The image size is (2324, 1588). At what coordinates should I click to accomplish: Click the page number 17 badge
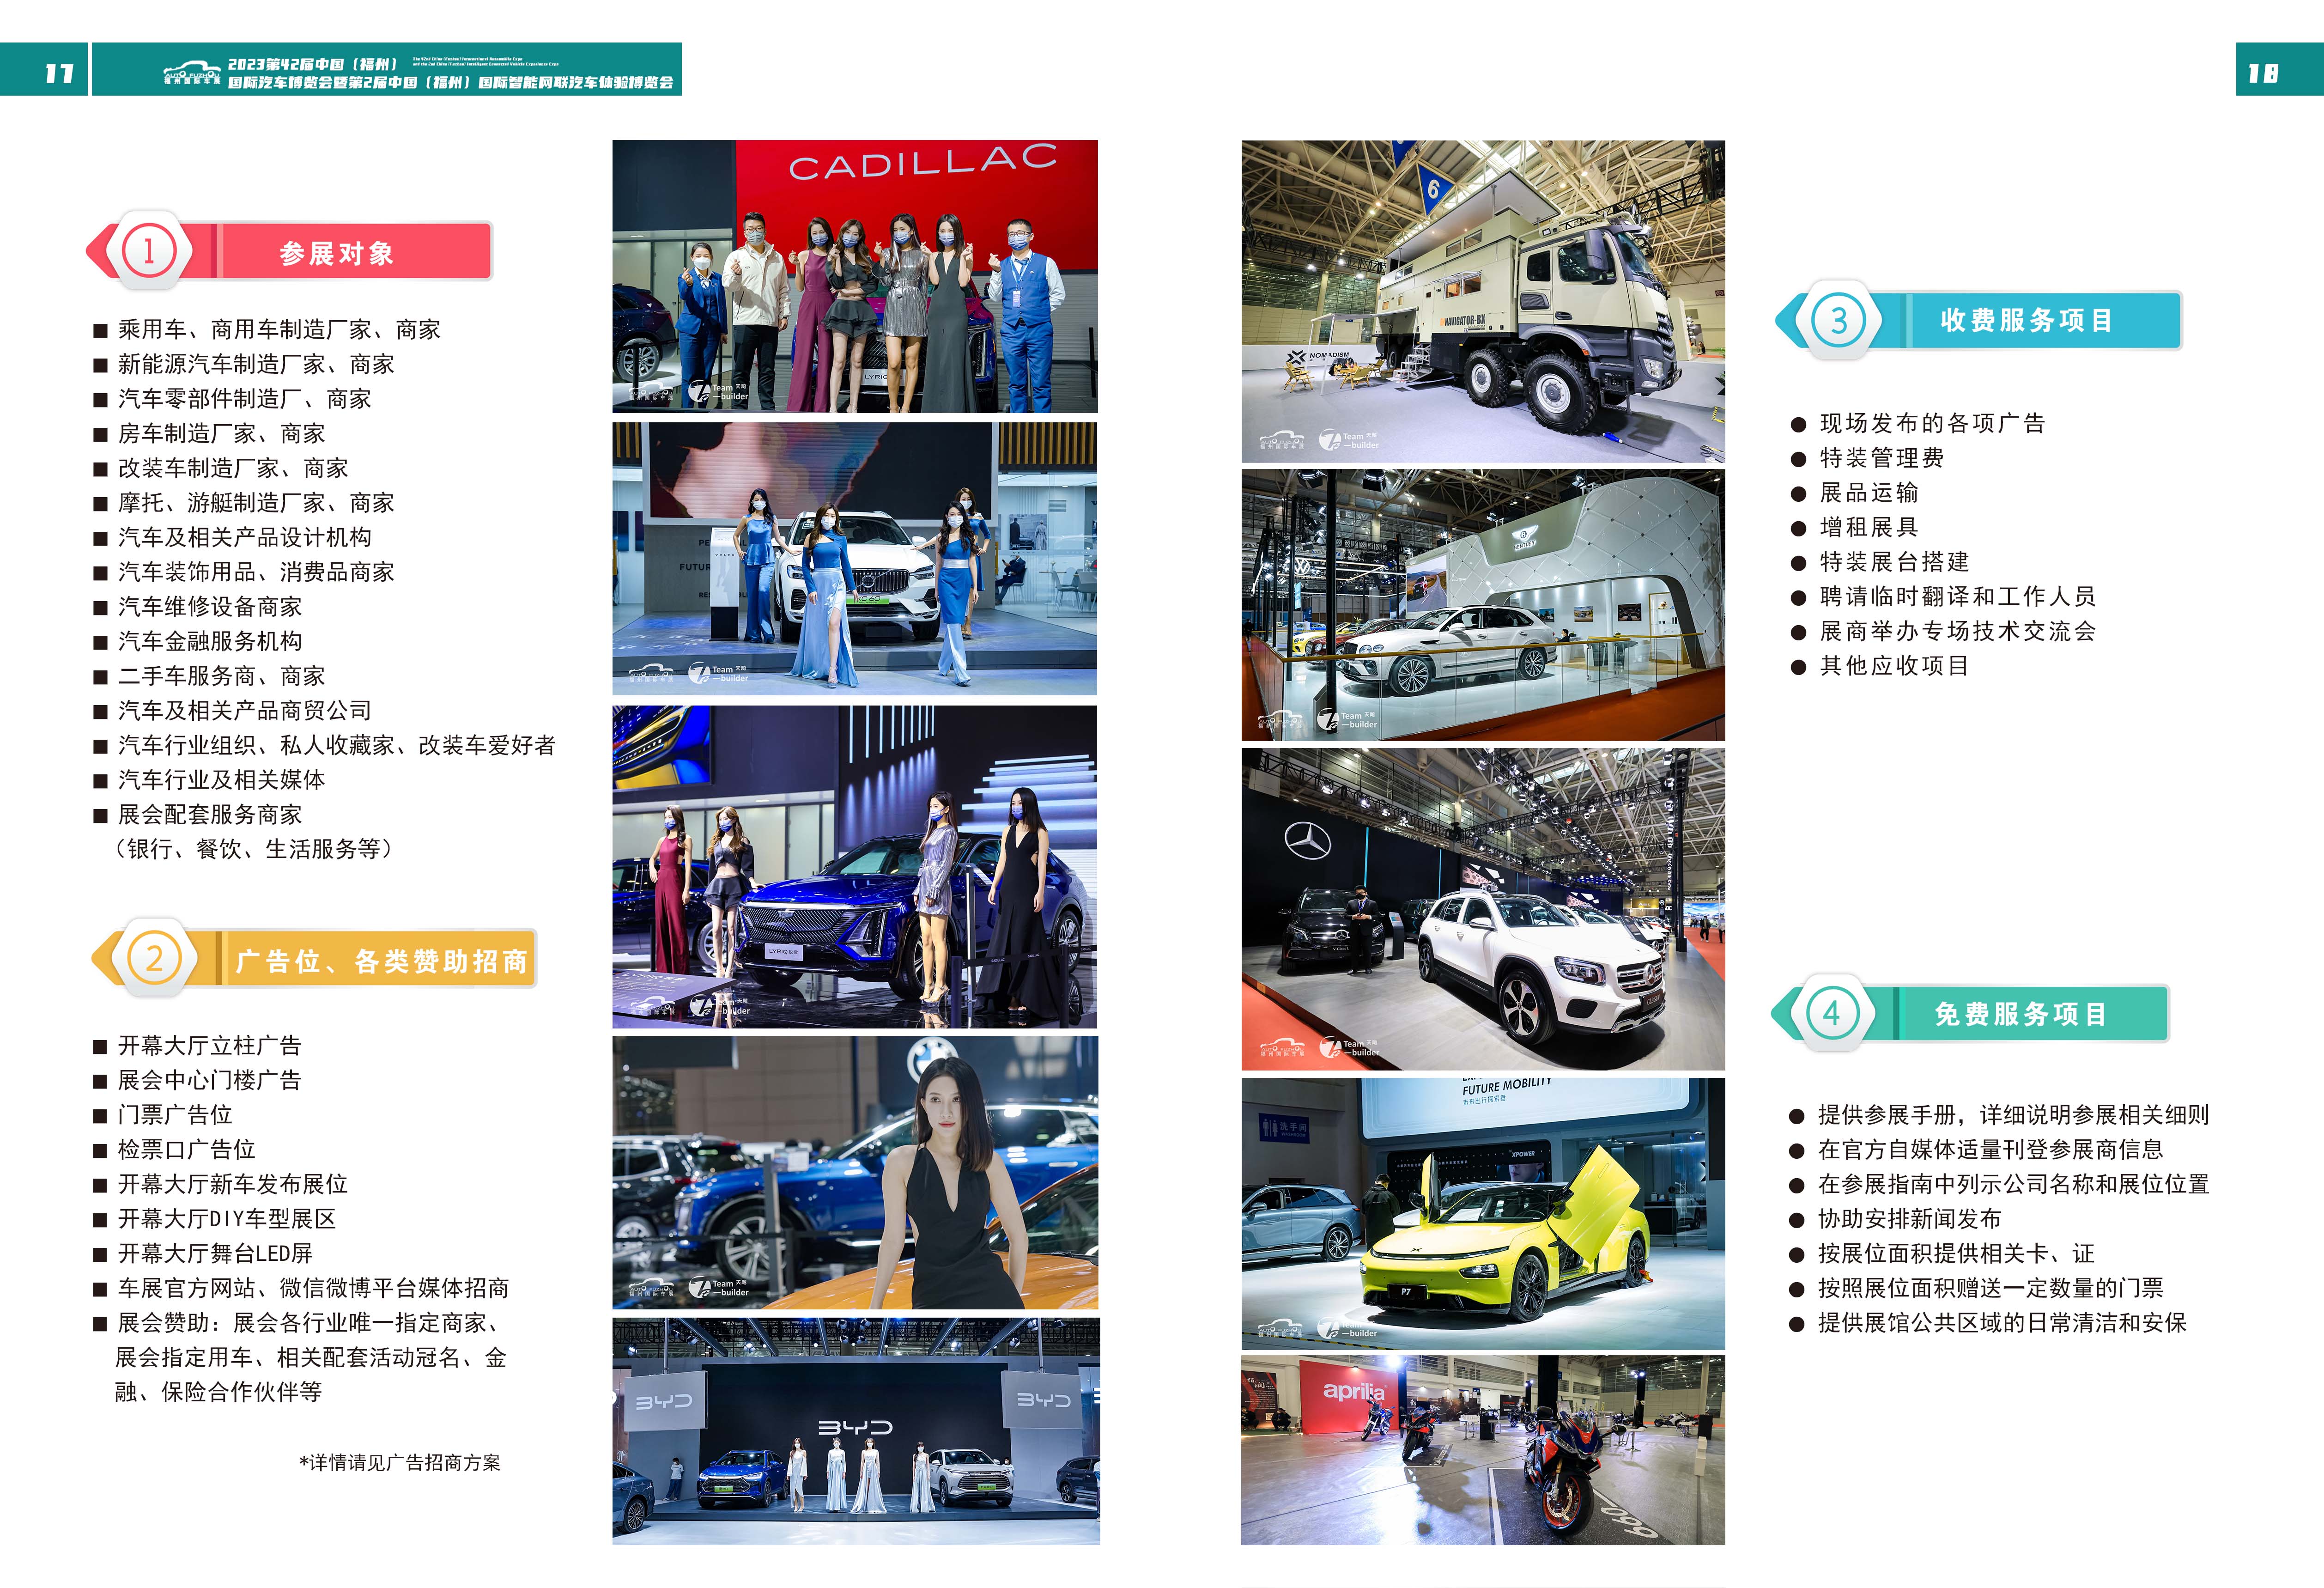[44, 69]
